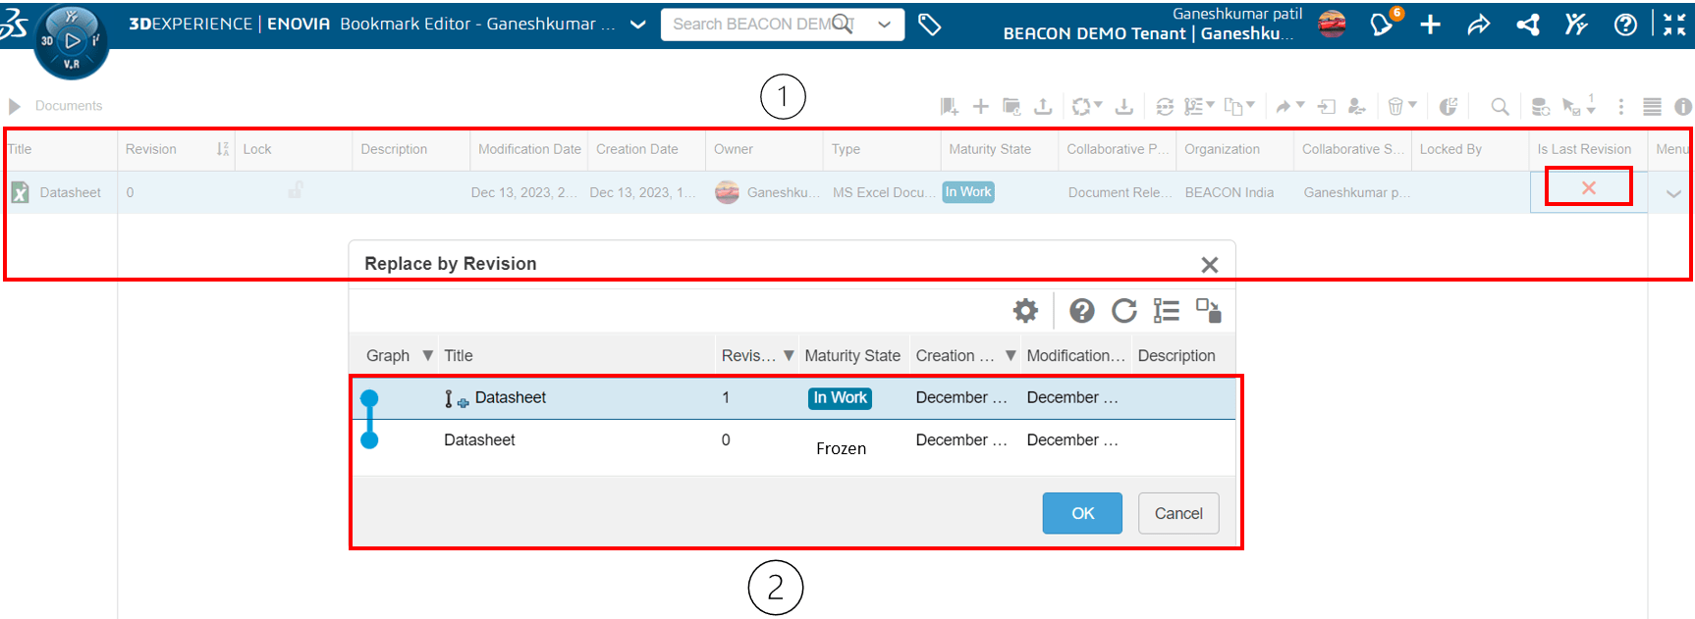The width and height of the screenshot is (1695, 619).
Task: Click help icon in Replace by Revision dialog
Action: pyautogui.click(x=1082, y=311)
